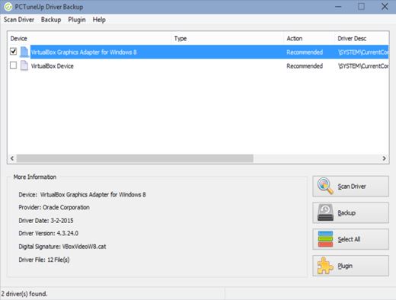Click the PCTuneUp app icon in title bar
This screenshot has width=396, height=300.
[x=8, y=7]
